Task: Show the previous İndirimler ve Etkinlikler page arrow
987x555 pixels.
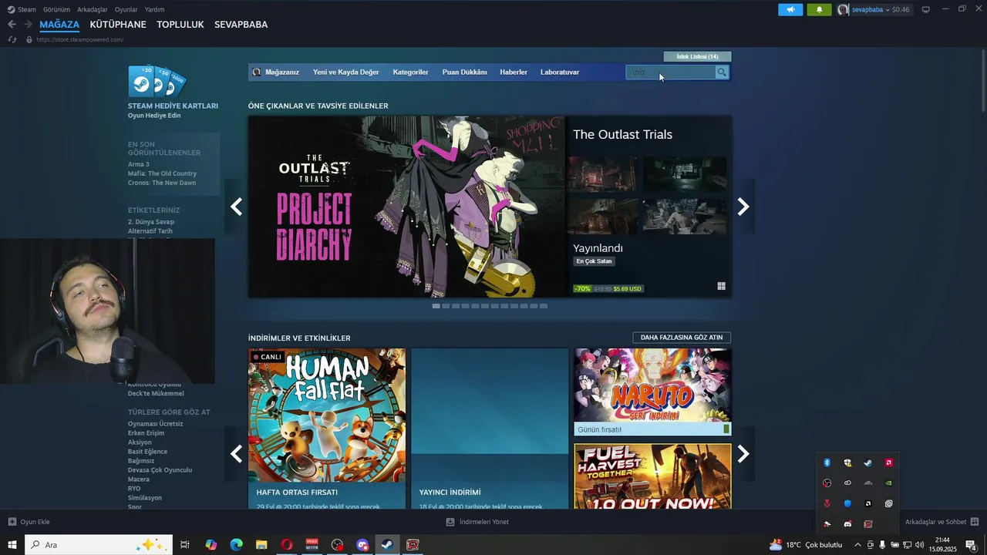Action: click(236, 454)
